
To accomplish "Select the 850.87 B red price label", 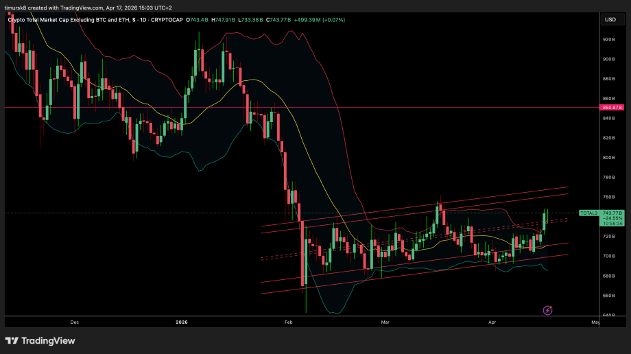I will [x=611, y=108].
